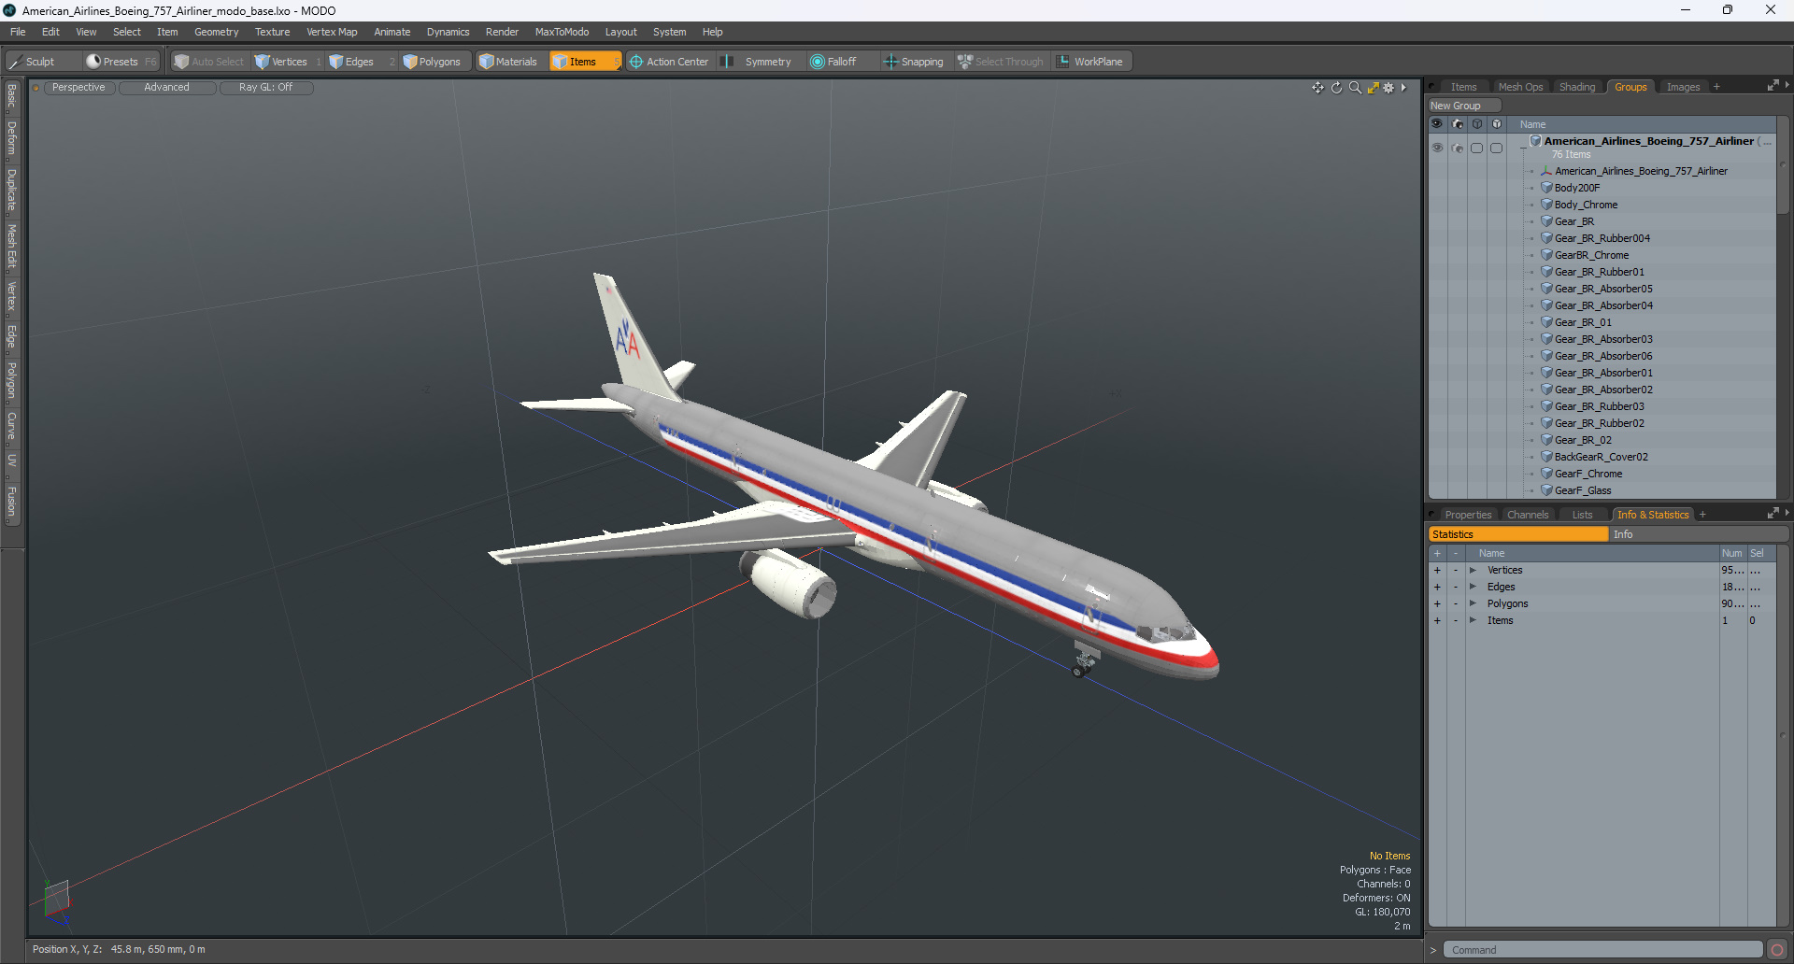The height and width of the screenshot is (964, 1794).
Task: Switch to Polygons selection mode
Action: [x=437, y=62]
